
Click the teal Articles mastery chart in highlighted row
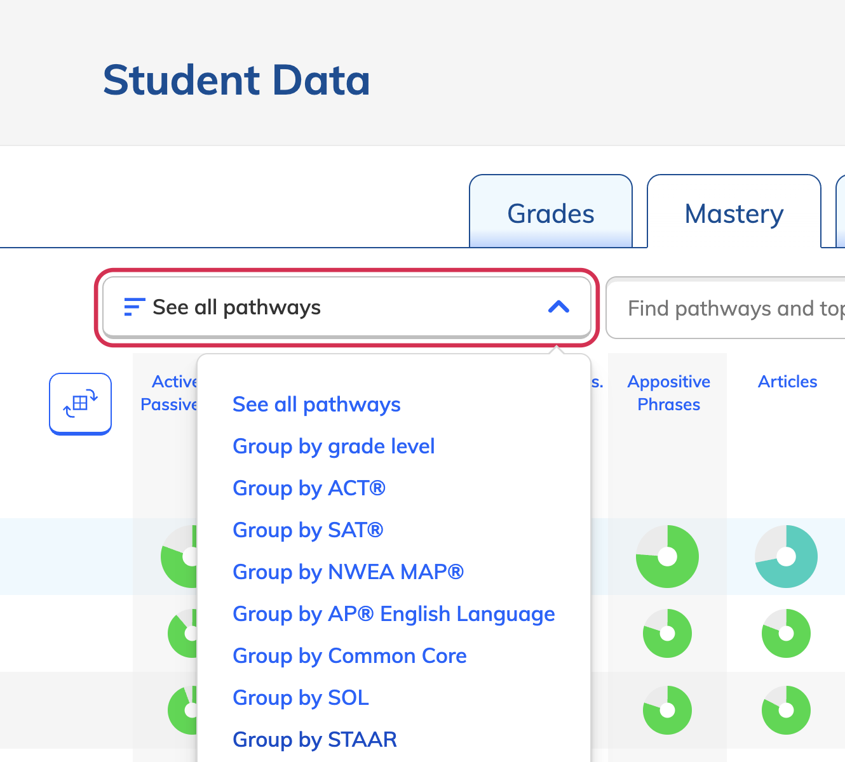(787, 556)
